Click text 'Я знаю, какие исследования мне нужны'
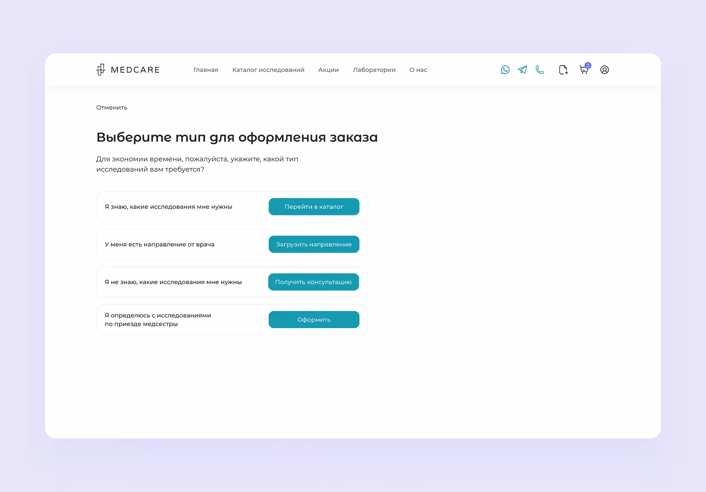Viewport: 706px width, 492px height. tap(168, 207)
